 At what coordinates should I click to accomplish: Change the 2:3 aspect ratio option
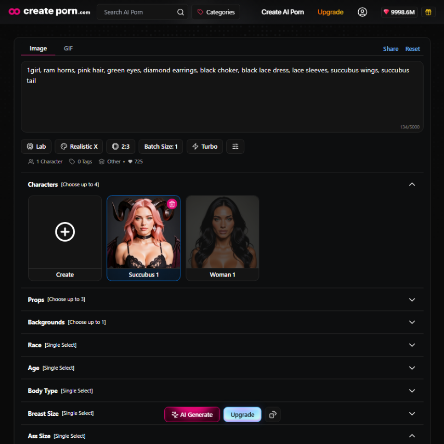click(x=121, y=147)
